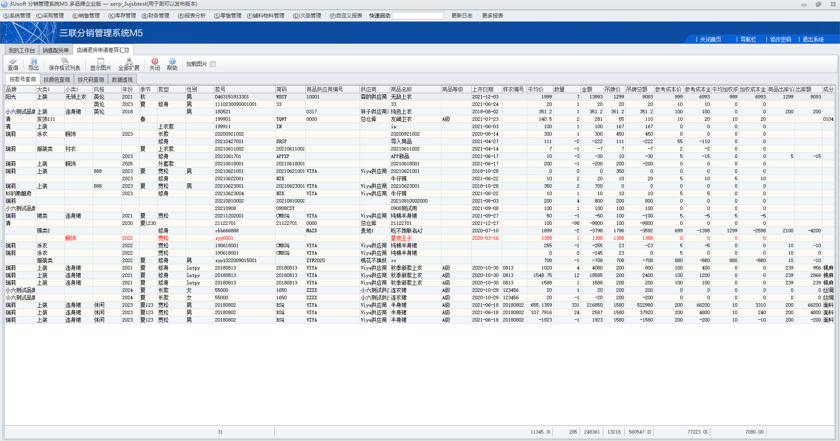
Task: Click the 款号 column header
Action: (245, 89)
